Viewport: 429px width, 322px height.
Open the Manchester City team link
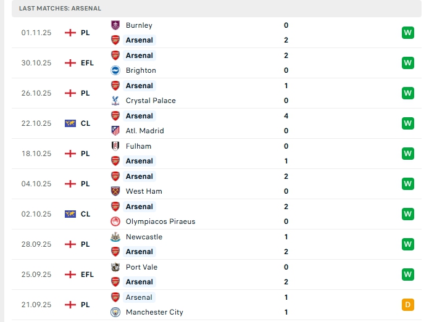tap(154, 312)
